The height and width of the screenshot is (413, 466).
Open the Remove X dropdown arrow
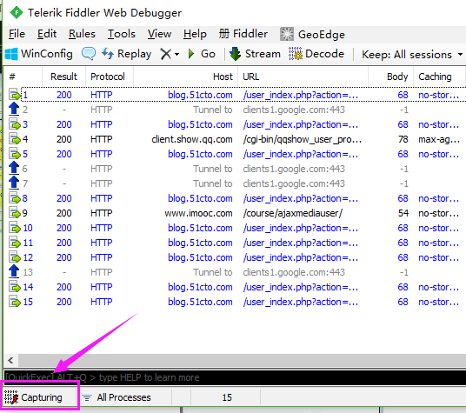[x=176, y=55]
